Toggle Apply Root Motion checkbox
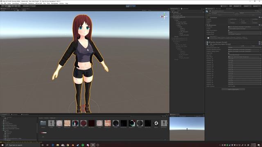The image size is (262, 147). pos(229,31)
